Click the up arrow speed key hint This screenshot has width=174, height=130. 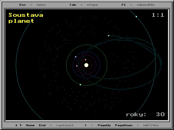pyautogui.click(x=21, y=125)
